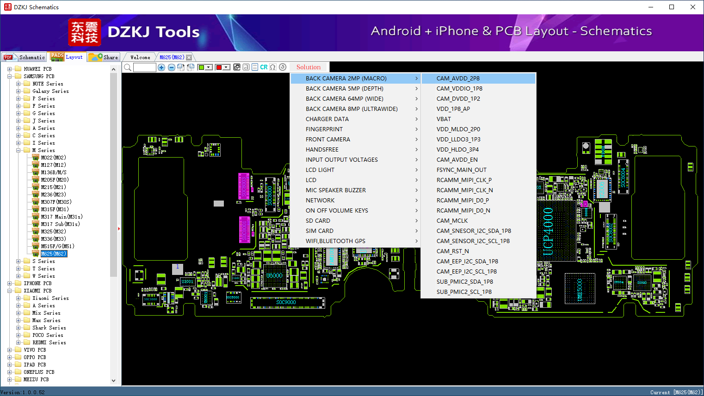Expand the REDMI Series folder

[x=19, y=342]
